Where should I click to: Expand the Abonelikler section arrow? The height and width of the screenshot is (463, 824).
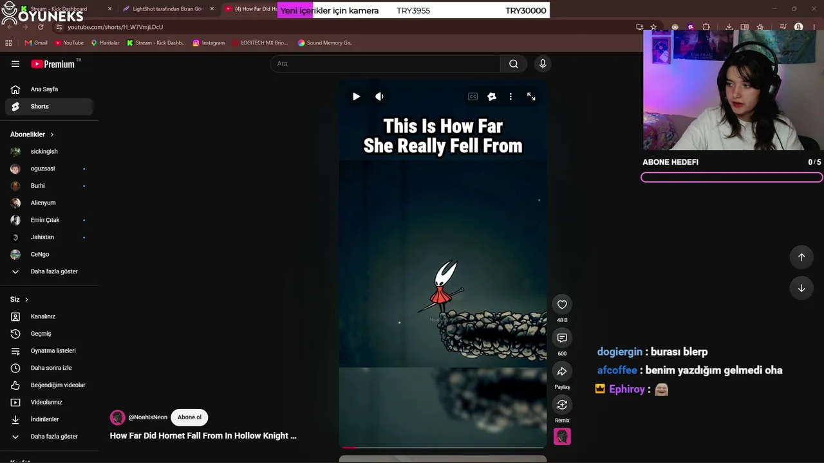tap(52, 134)
